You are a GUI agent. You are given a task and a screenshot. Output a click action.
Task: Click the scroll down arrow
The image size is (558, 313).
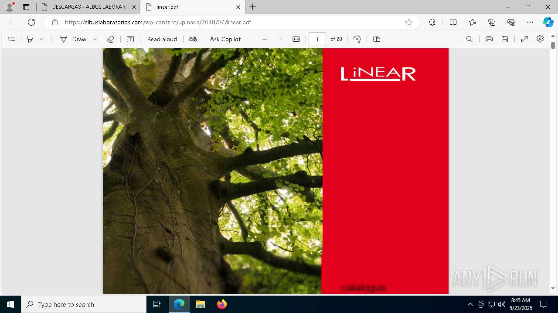[x=553, y=289]
